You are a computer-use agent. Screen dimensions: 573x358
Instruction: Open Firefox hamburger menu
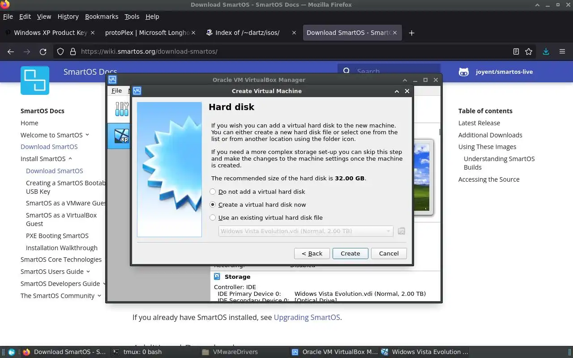[562, 51]
